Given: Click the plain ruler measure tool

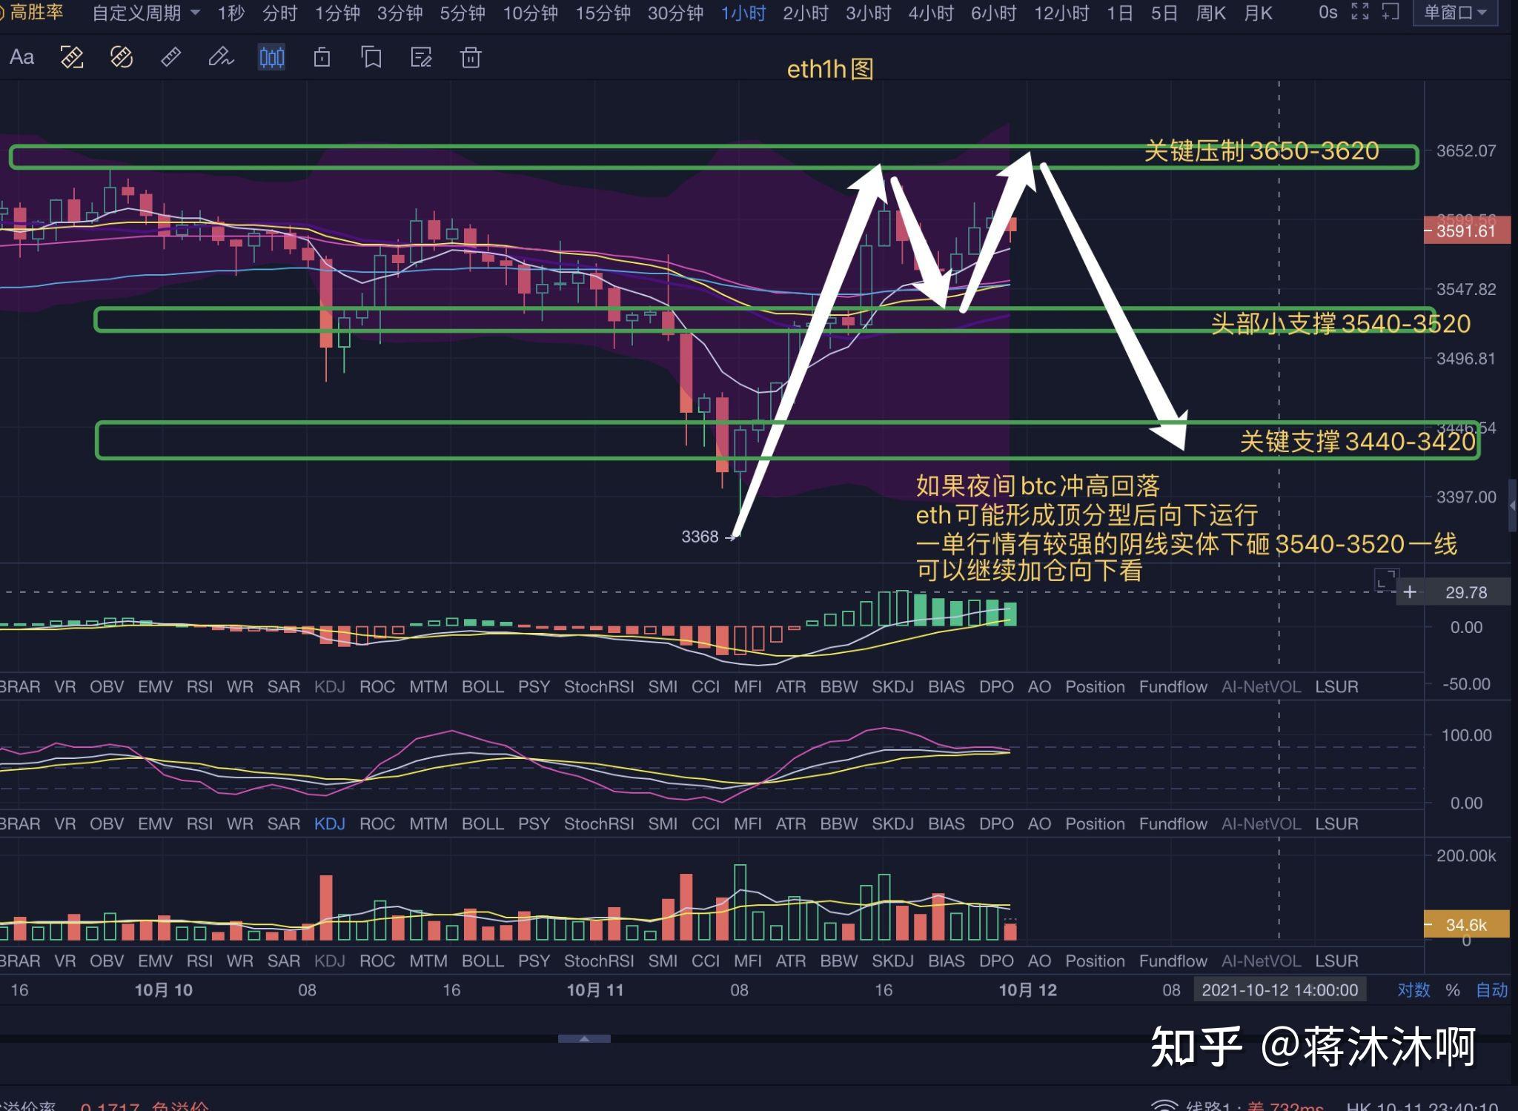Looking at the screenshot, I should [x=171, y=57].
